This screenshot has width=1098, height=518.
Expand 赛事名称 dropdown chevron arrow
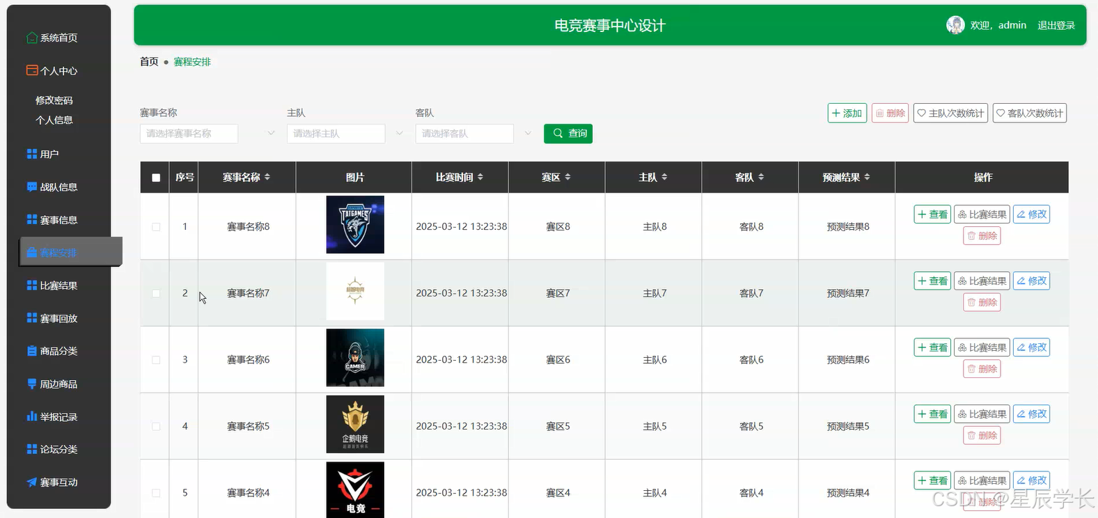click(x=271, y=133)
